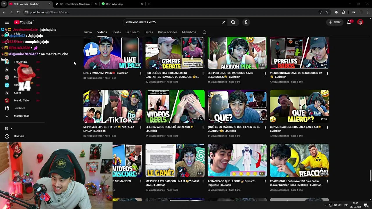372x209 pixels.
Task: Open the PERFILES RAROS thumbnail
Action: [299, 53]
